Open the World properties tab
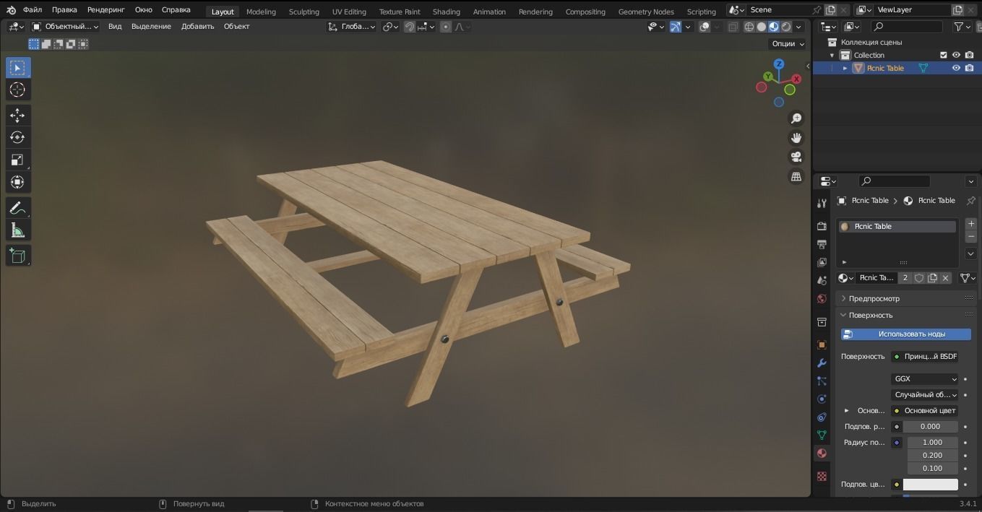Viewport: 982px width, 512px height. click(x=822, y=299)
